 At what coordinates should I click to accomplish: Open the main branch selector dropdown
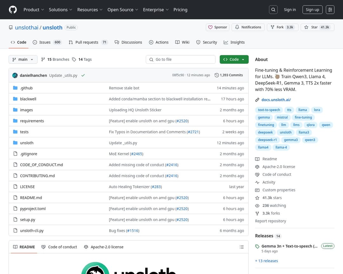[23, 59]
